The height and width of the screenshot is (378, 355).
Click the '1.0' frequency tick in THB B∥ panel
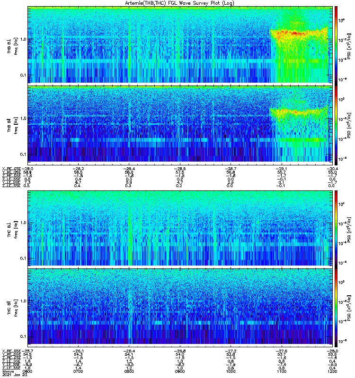click(x=23, y=119)
